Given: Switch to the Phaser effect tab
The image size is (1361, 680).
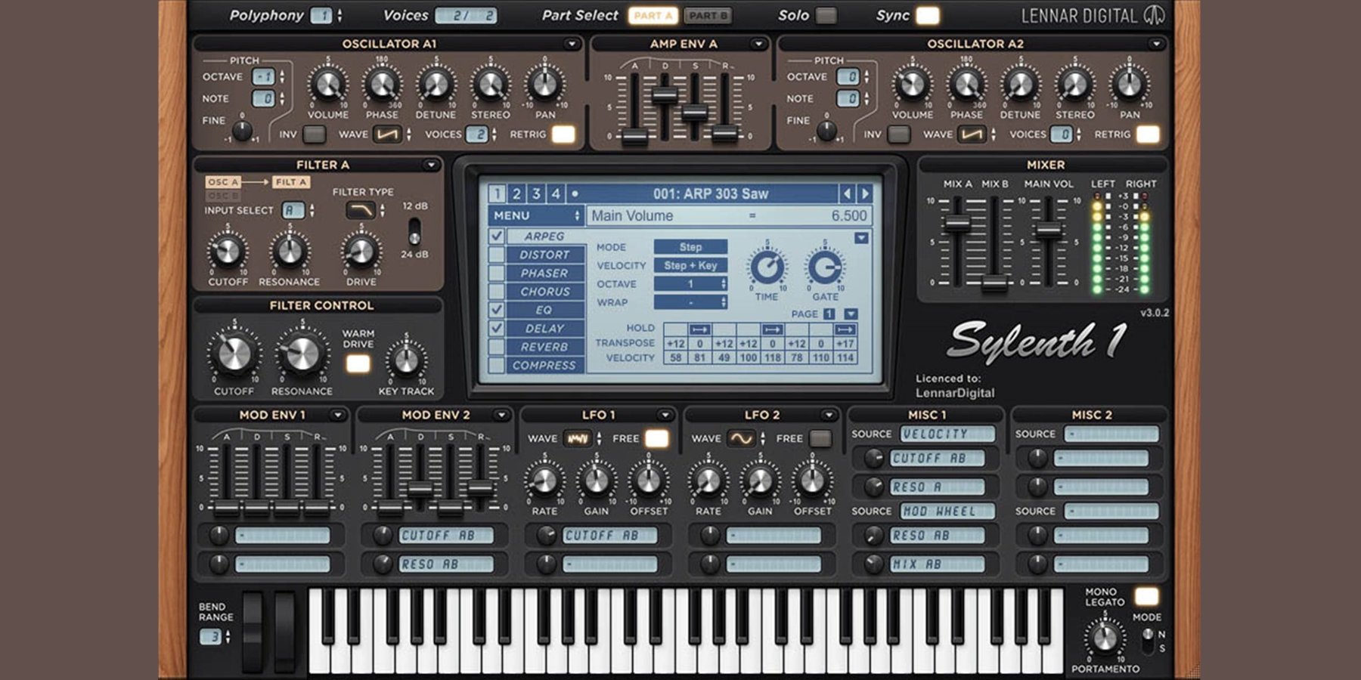Looking at the screenshot, I should pyautogui.click(x=544, y=273).
